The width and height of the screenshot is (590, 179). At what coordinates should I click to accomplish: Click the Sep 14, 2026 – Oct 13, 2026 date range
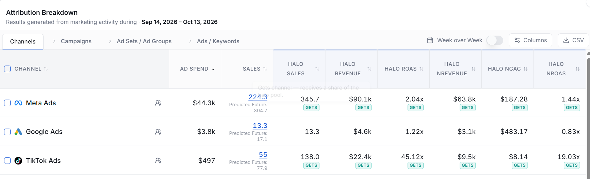(180, 22)
